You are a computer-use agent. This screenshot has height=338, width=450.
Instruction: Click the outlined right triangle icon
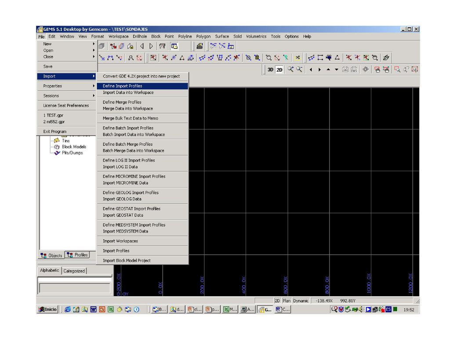151,46
